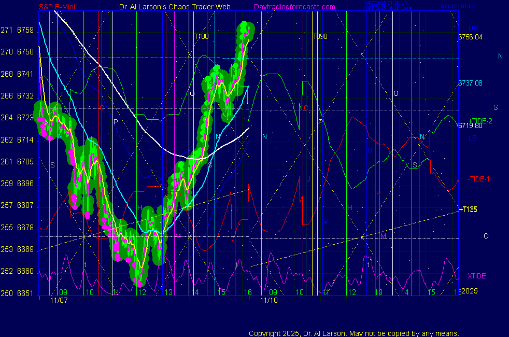Click the 6737.08 price level value
509x337 pixels.
tap(470, 83)
